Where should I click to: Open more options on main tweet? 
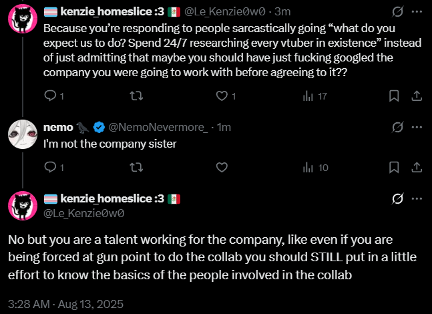click(417, 198)
